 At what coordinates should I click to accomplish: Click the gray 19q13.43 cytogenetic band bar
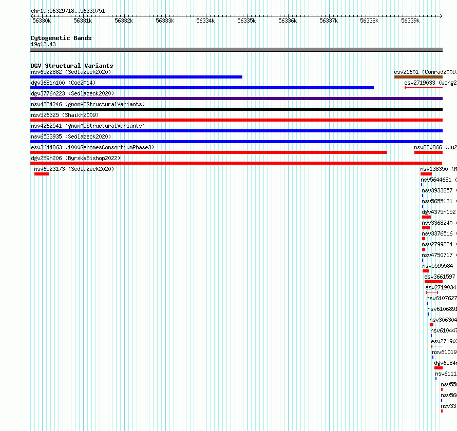point(236,50)
